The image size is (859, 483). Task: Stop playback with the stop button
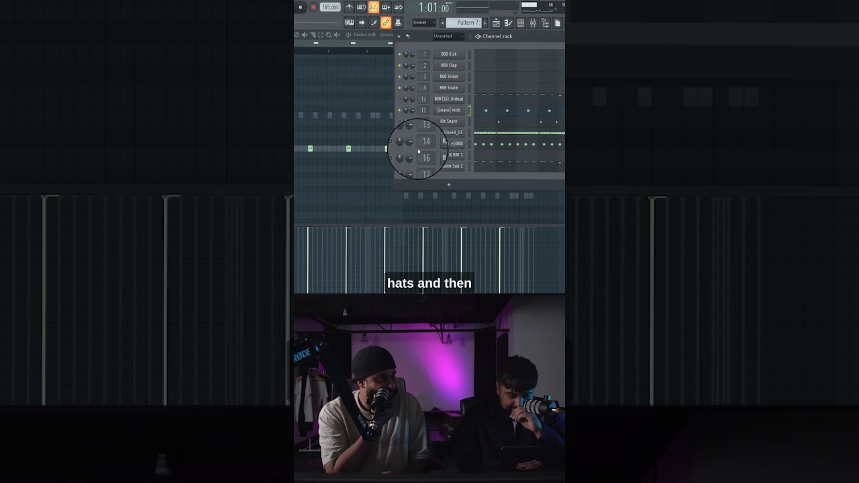tap(300, 7)
